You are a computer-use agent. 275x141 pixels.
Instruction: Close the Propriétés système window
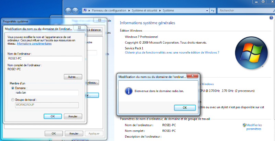pyautogui.click(x=99, y=20)
